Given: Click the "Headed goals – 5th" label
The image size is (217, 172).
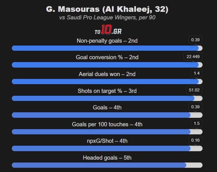Looking at the screenshot, I should pyautogui.click(x=107, y=158).
